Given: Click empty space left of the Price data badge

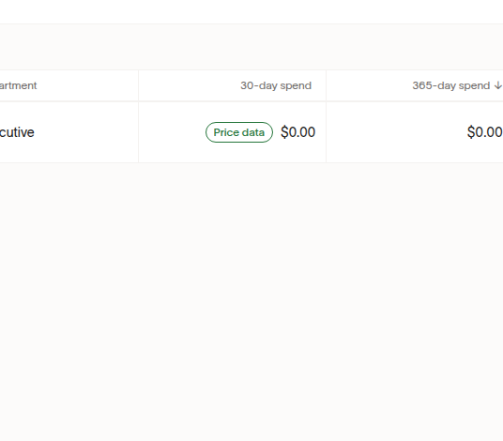Looking at the screenshot, I should [172, 132].
